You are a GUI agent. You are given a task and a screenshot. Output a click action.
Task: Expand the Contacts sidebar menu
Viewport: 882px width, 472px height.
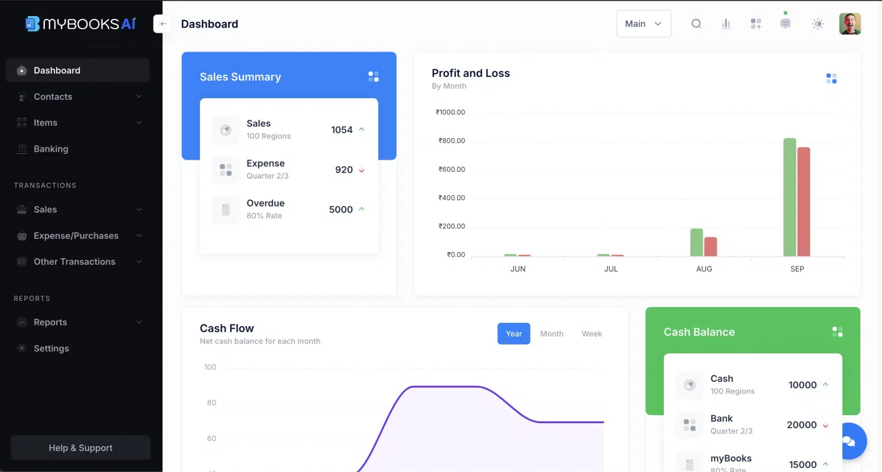[x=78, y=96]
